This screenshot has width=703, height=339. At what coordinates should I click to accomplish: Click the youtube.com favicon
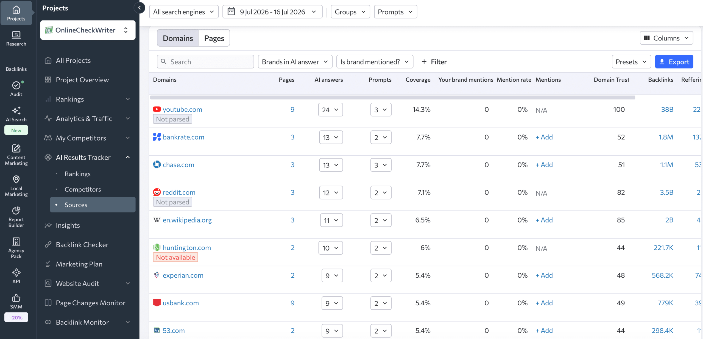[157, 109]
